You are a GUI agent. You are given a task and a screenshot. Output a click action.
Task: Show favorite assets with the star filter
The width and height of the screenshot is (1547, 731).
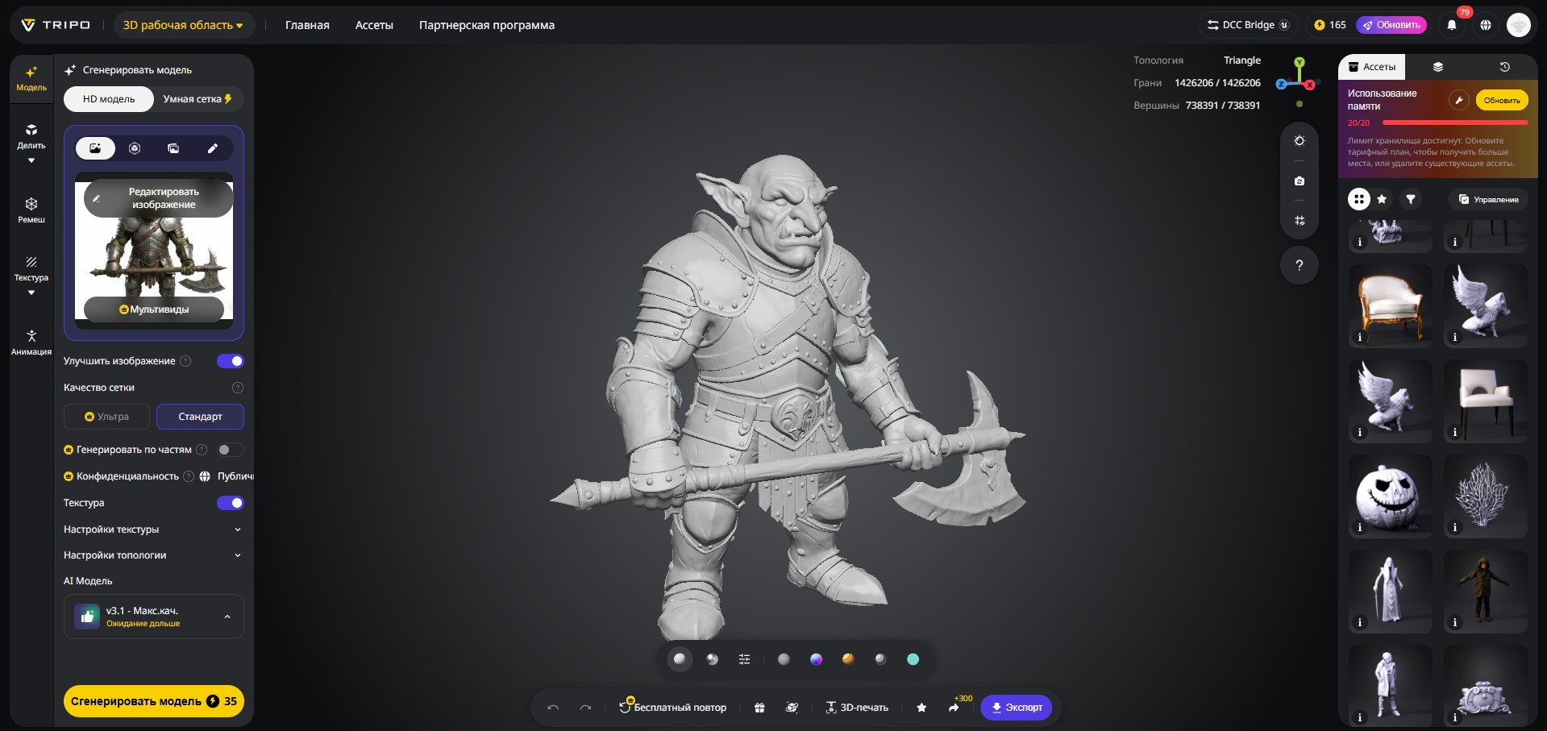coord(1382,199)
